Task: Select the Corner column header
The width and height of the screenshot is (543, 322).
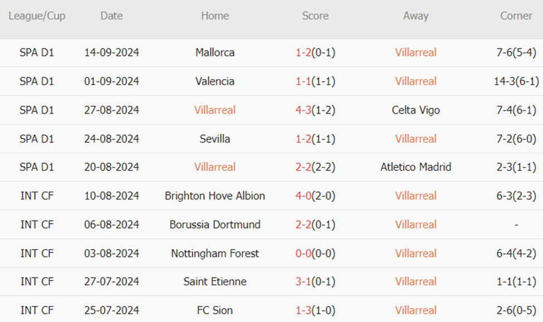Action: (x=516, y=16)
